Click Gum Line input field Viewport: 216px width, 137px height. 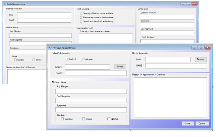tap(167, 25)
